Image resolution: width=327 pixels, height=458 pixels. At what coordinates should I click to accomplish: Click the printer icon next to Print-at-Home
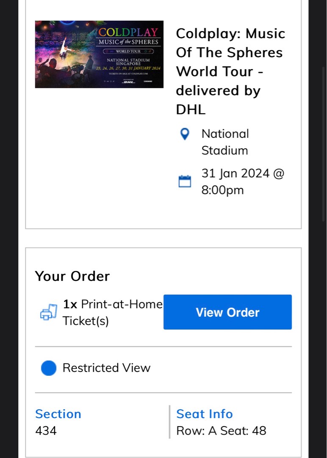click(49, 312)
